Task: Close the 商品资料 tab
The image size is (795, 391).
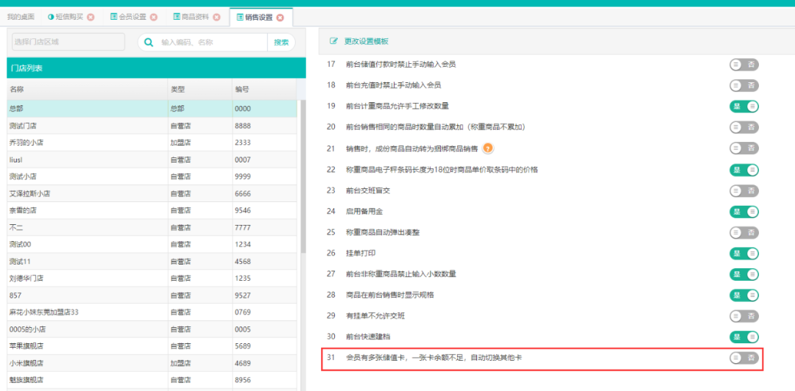Action: 216,17
